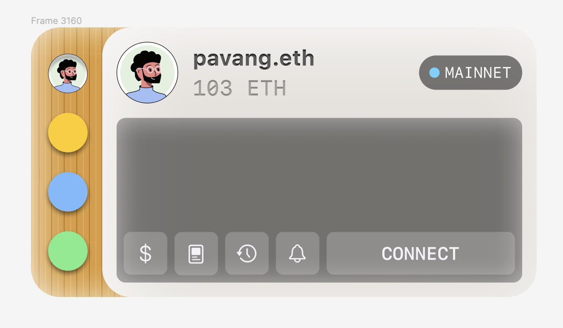The height and width of the screenshot is (328, 563).
Task: Click the document receipt icon
Action: tap(196, 253)
